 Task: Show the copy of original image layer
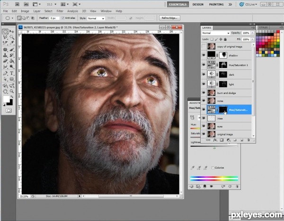click(204, 46)
